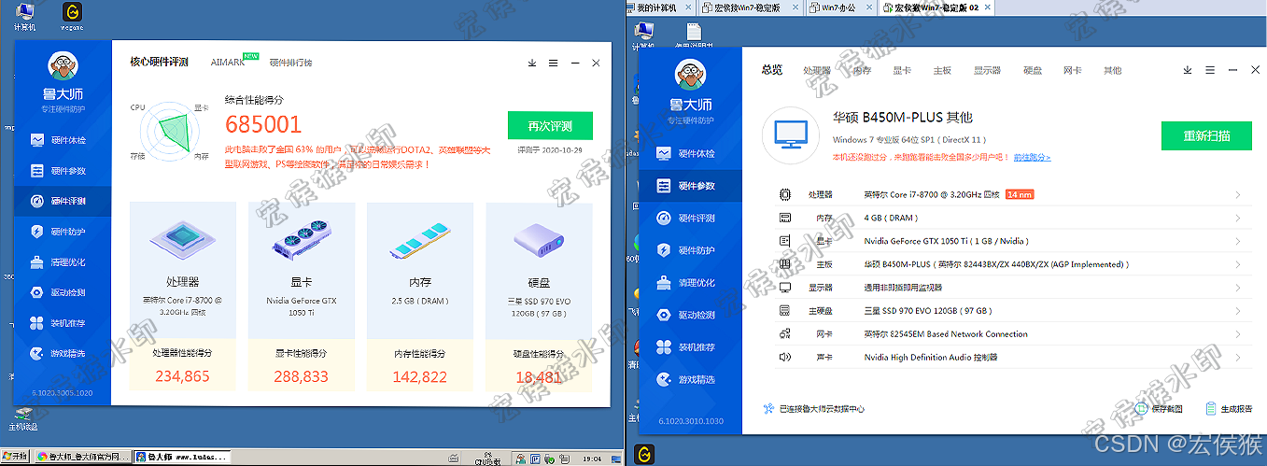Open 清理优化 in left Ludashi window sidebar
The image size is (1267, 466).
click(x=62, y=262)
